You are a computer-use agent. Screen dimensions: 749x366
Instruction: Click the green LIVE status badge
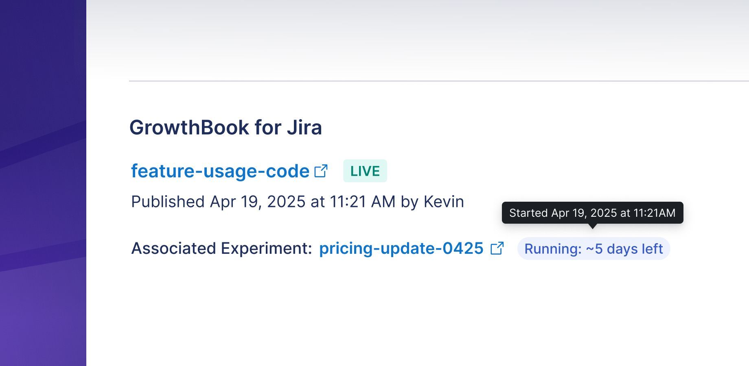coord(365,171)
